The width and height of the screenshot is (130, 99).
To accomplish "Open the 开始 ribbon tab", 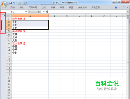I will (12, 8).
